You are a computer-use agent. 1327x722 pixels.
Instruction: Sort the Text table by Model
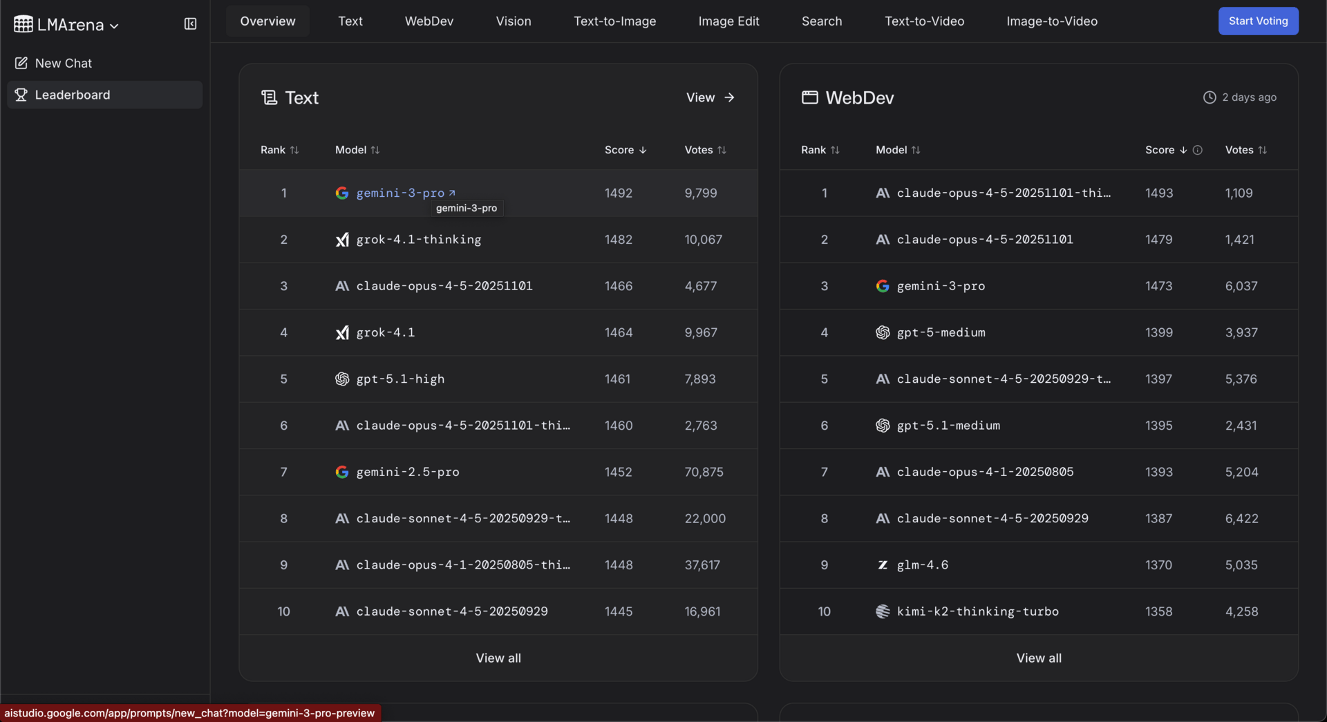357,150
